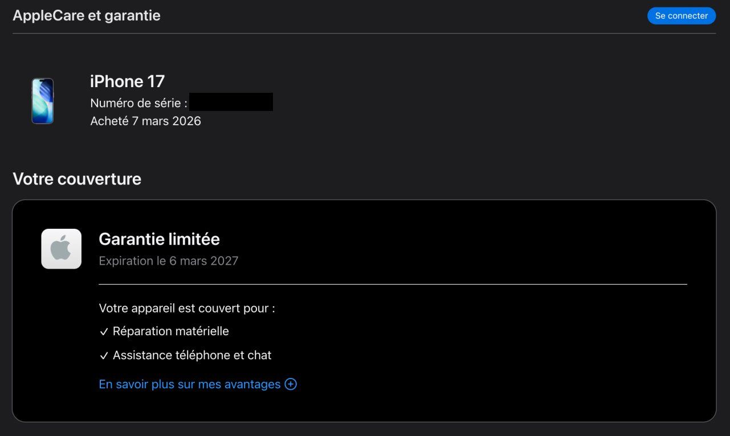Click Votre appareil est couvert pour label
730x436 pixels.
click(x=187, y=308)
